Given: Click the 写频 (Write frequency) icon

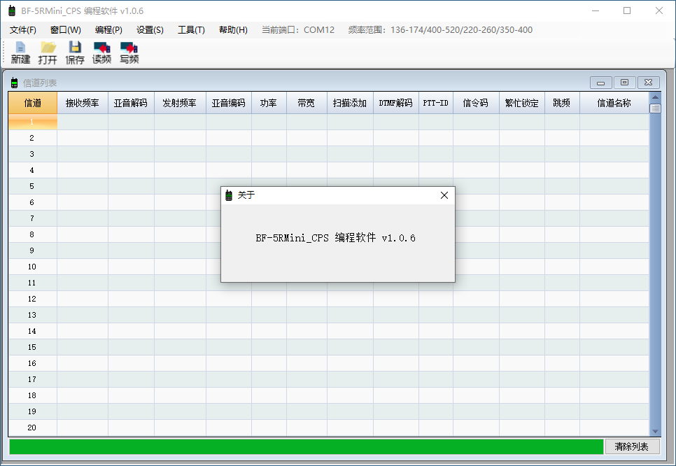Looking at the screenshot, I should click(129, 48).
